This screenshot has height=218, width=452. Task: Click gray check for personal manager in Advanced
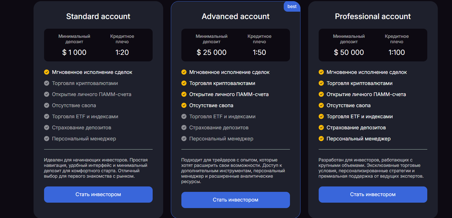pos(184,139)
